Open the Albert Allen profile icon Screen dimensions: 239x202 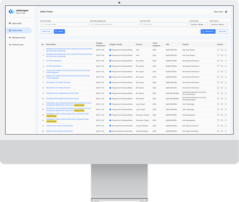point(226,12)
